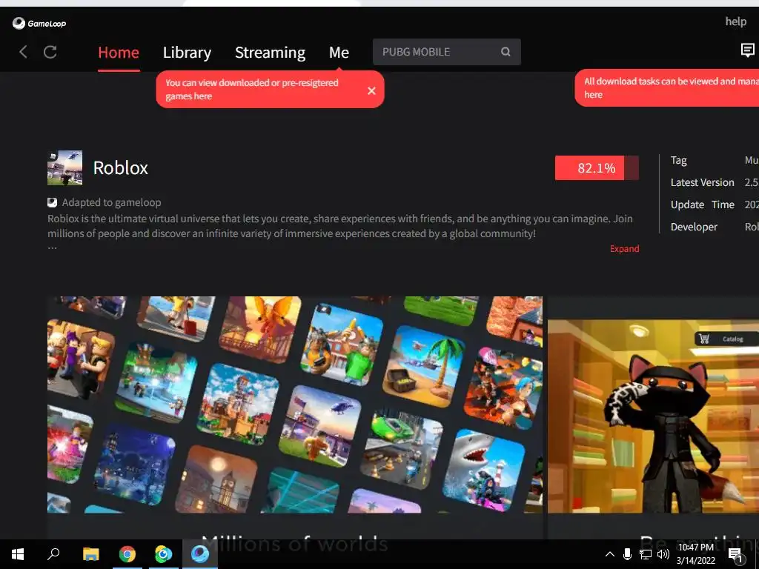Go to the Me tab

(x=339, y=53)
